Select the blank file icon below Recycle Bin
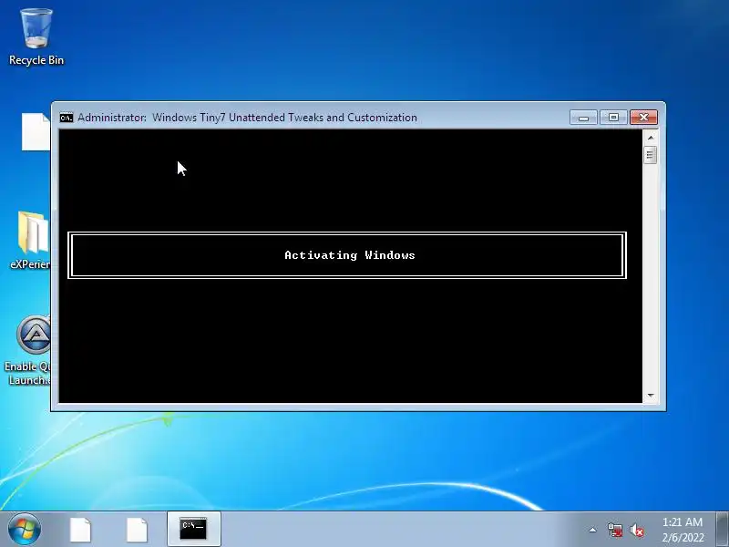Image resolution: width=729 pixels, height=547 pixels. coord(36,131)
